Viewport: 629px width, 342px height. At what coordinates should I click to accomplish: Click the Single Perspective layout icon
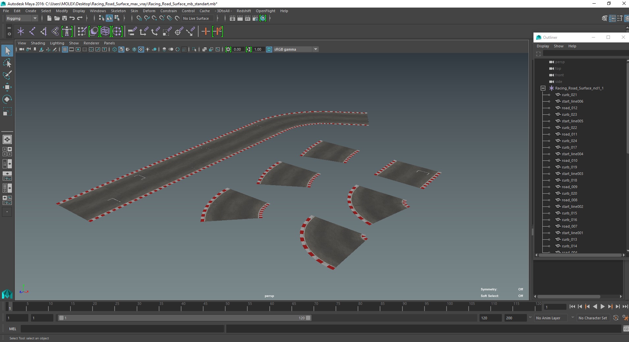click(7, 139)
